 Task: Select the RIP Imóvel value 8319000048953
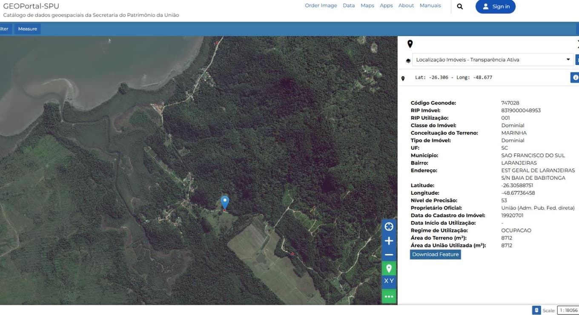[521, 111]
